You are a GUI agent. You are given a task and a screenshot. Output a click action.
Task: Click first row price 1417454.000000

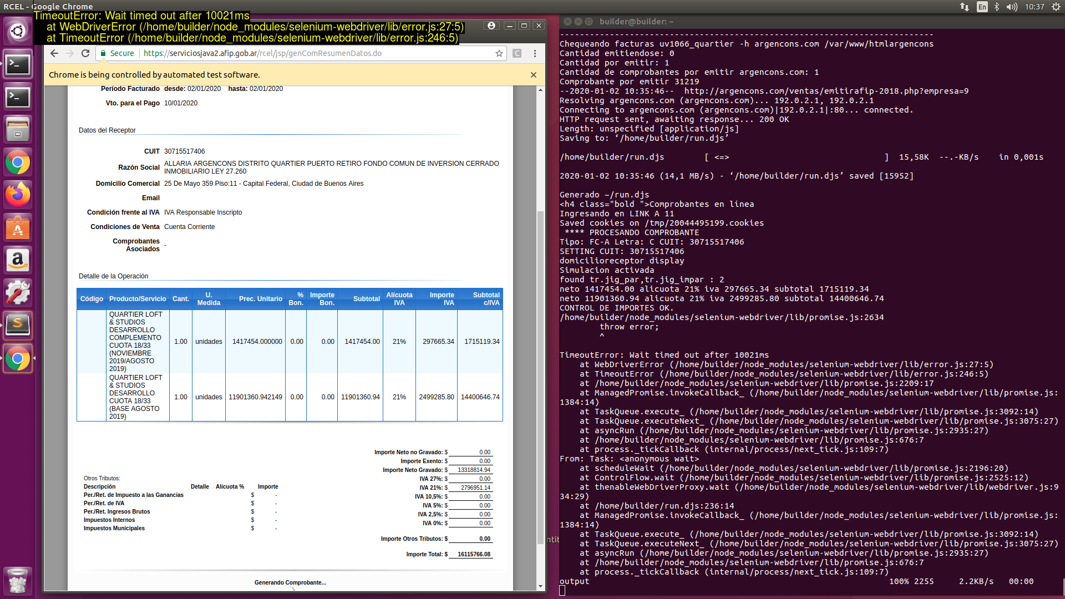pyautogui.click(x=257, y=342)
